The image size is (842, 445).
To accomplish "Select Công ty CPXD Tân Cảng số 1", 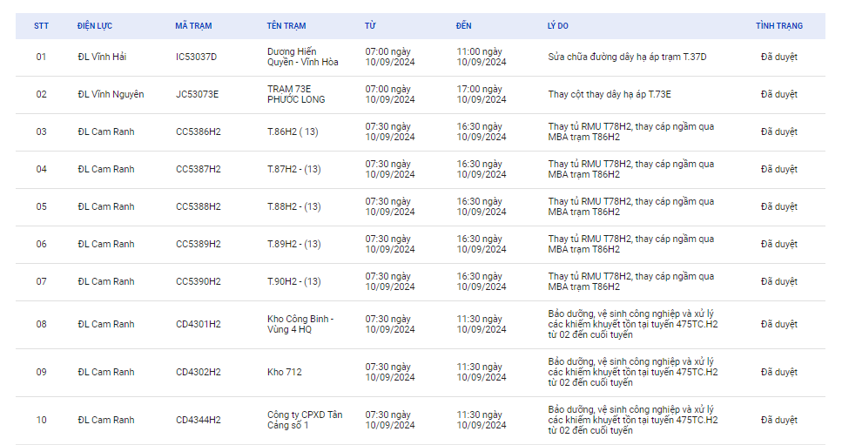I will pyautogui.click(x=305, y=420).
